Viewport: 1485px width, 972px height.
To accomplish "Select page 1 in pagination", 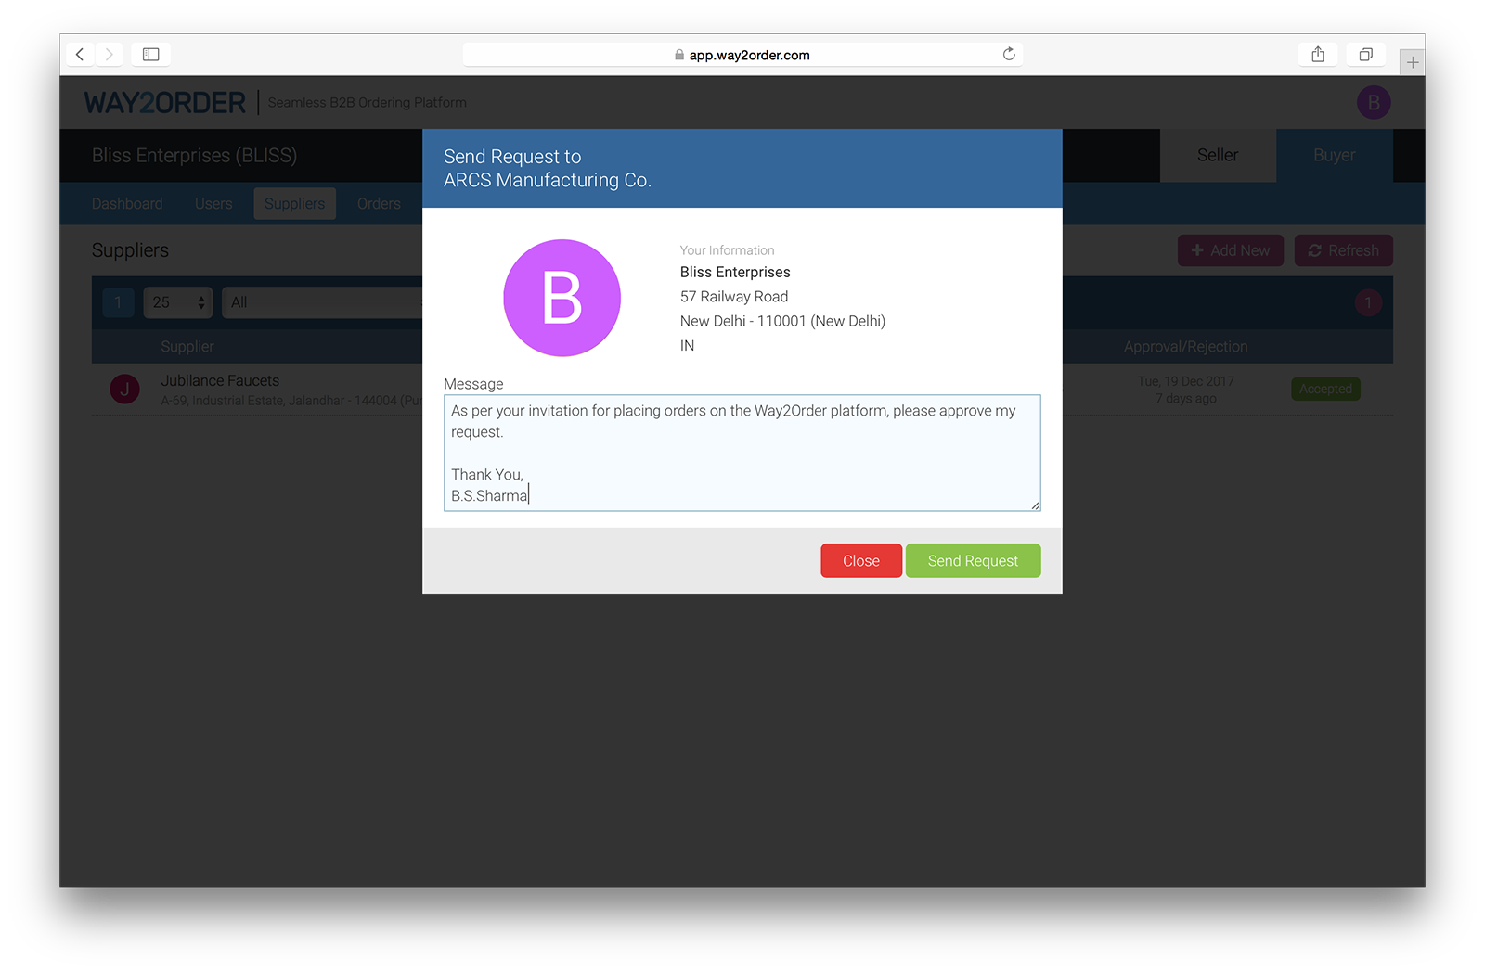I will click(118, 302).
